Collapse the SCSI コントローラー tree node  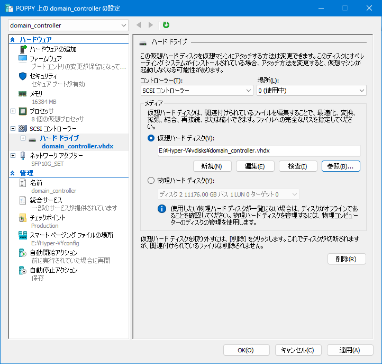[13, 128]
